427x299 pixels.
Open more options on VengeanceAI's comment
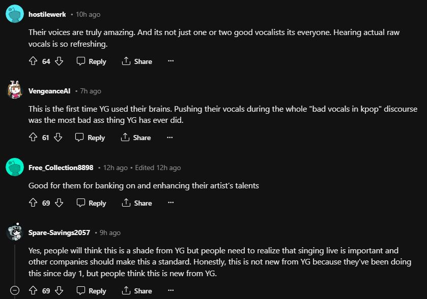tap(169, 138)
